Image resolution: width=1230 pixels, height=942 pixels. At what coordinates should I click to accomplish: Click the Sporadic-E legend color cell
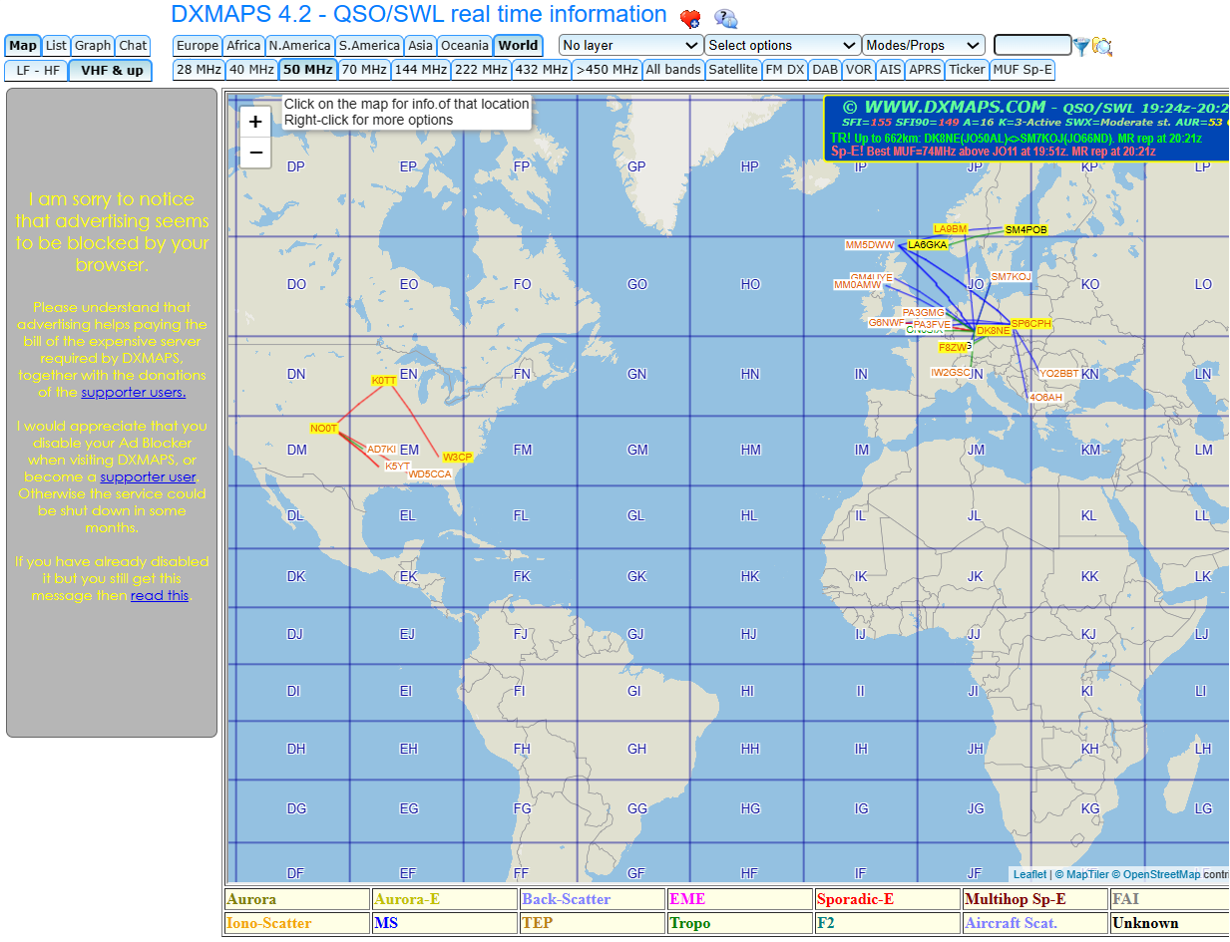coord(887,899)
